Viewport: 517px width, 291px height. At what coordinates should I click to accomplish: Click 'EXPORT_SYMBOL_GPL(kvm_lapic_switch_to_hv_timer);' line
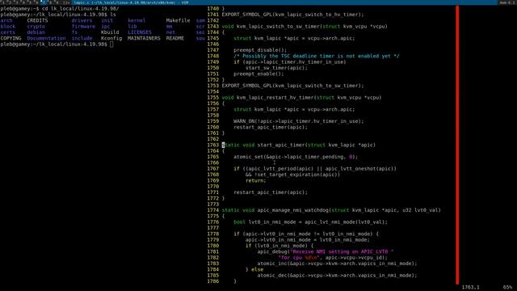click(292, 15)
